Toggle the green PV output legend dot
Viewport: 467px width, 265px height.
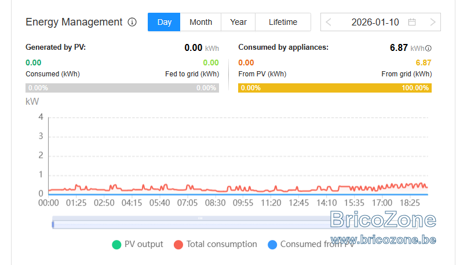coord(116,245)
